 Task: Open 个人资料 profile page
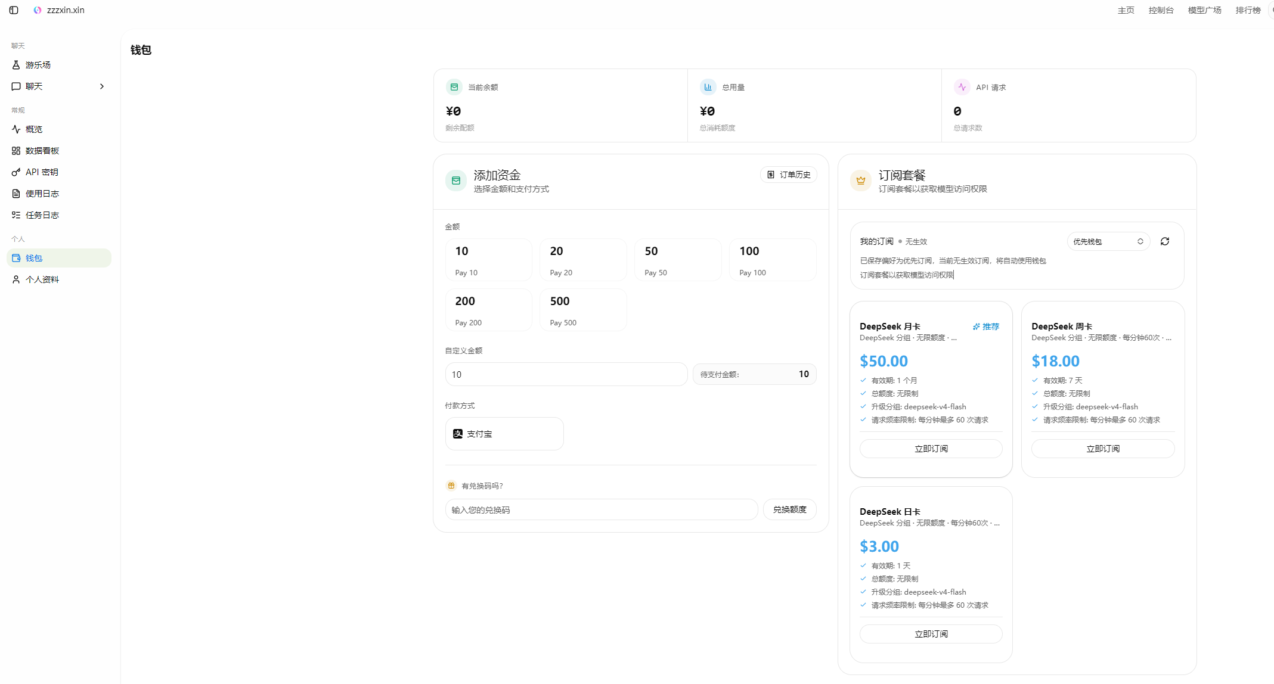pyautogui.click(x=58, y=279)
